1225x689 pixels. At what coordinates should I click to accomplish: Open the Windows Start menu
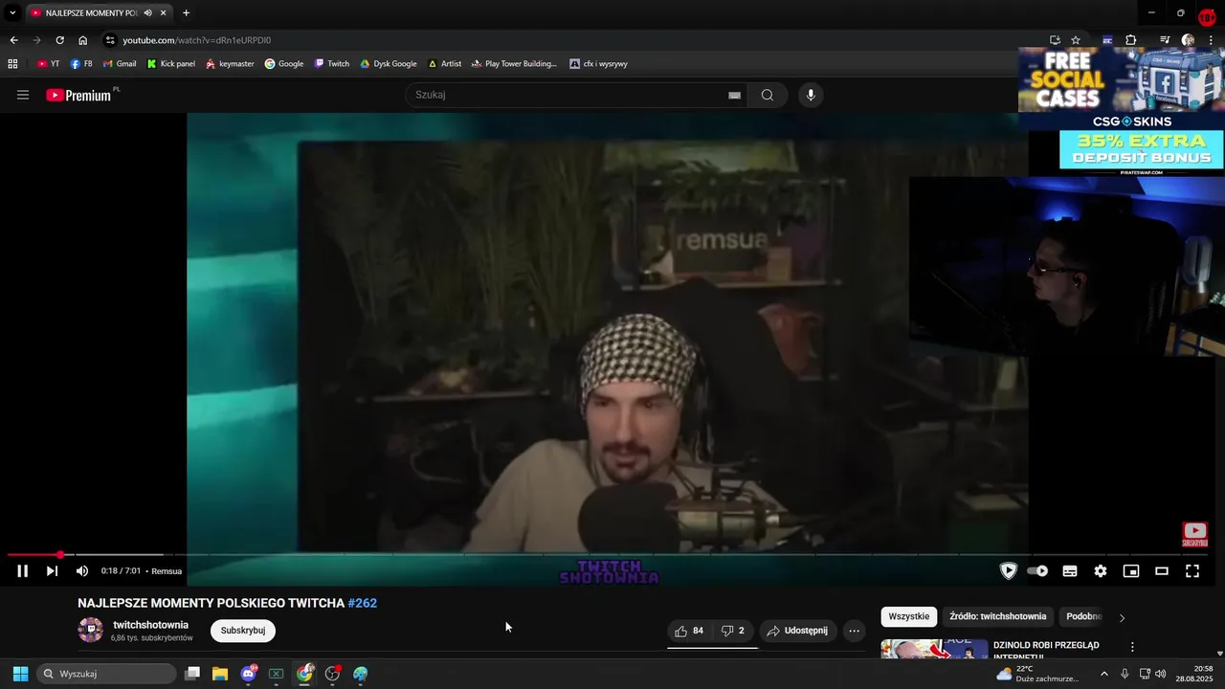20,674
